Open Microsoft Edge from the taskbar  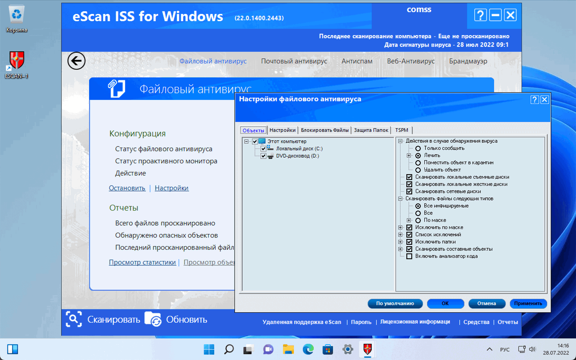[308, 349]
